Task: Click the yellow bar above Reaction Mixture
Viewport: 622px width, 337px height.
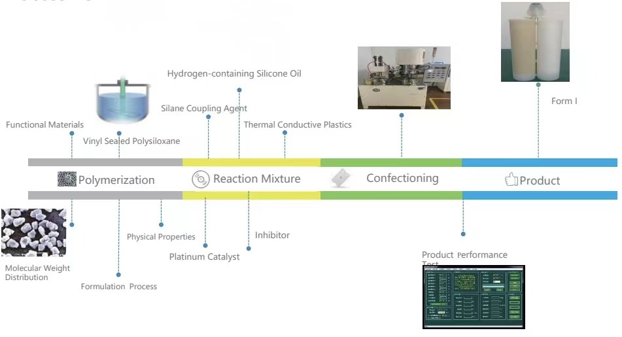Action: tap(251, 162)
